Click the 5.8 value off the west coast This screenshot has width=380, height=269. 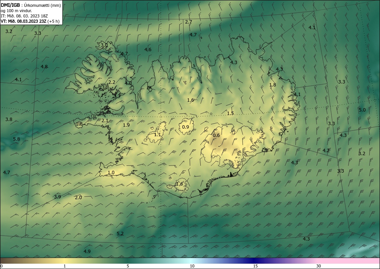(16, 139)
